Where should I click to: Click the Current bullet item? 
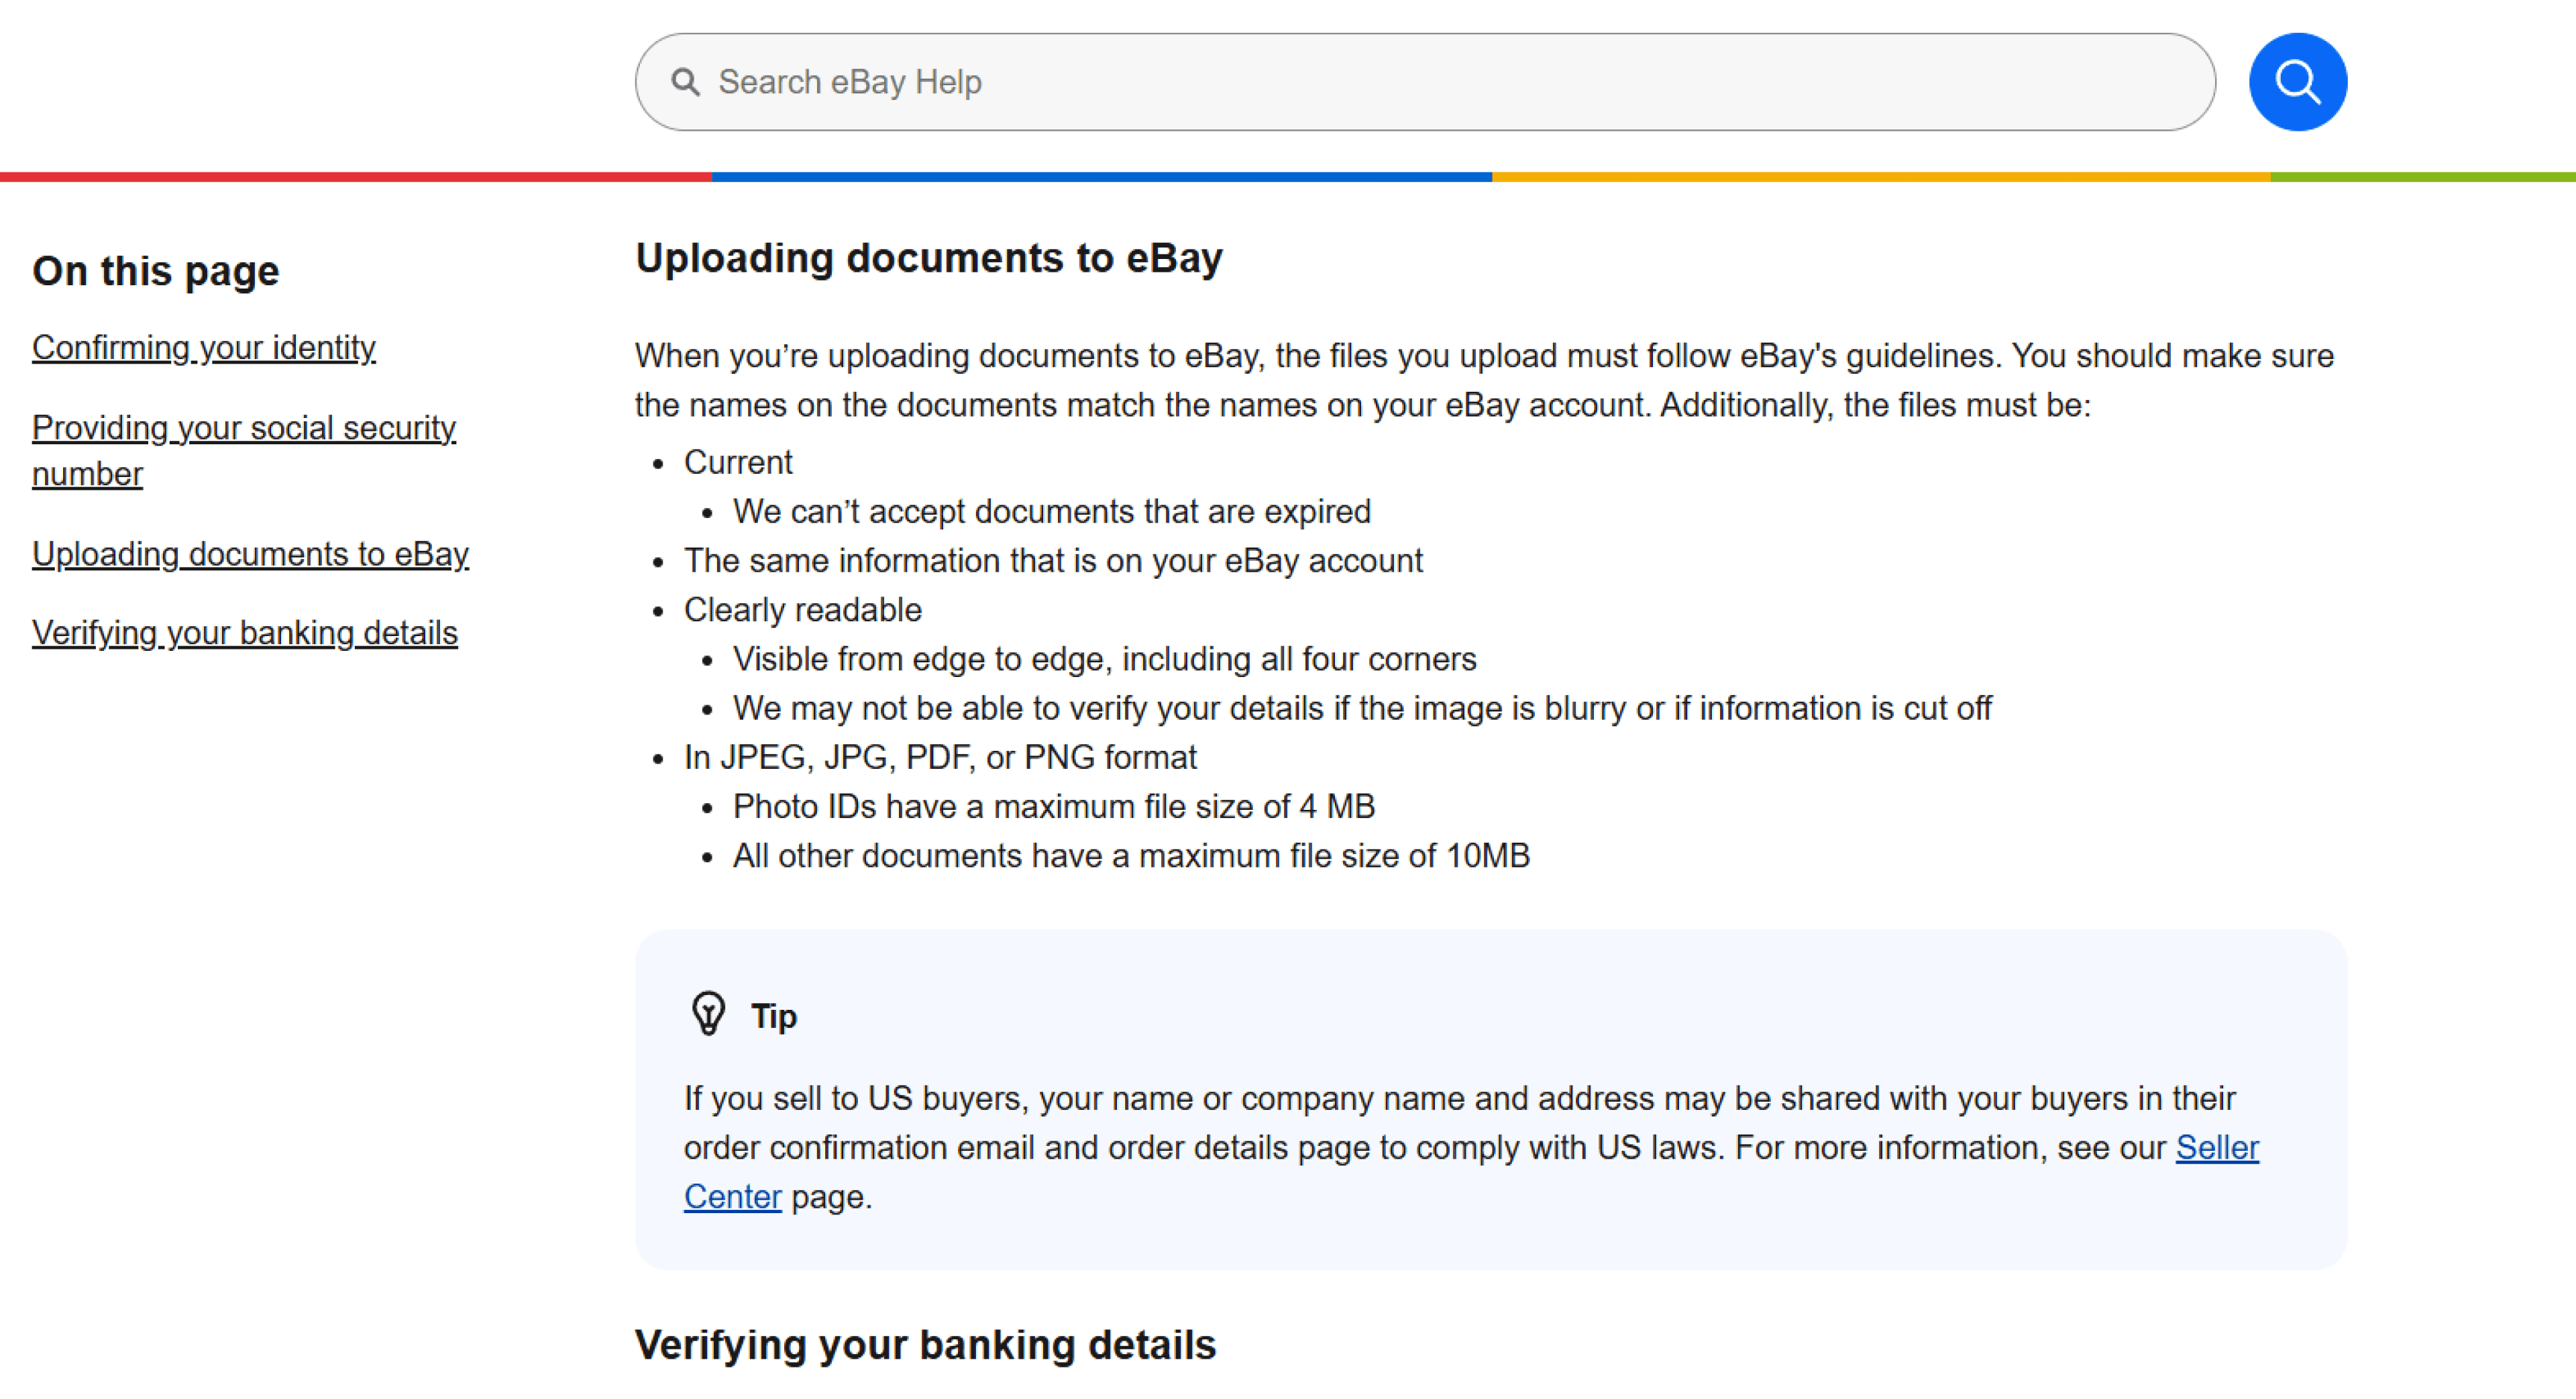738,462
